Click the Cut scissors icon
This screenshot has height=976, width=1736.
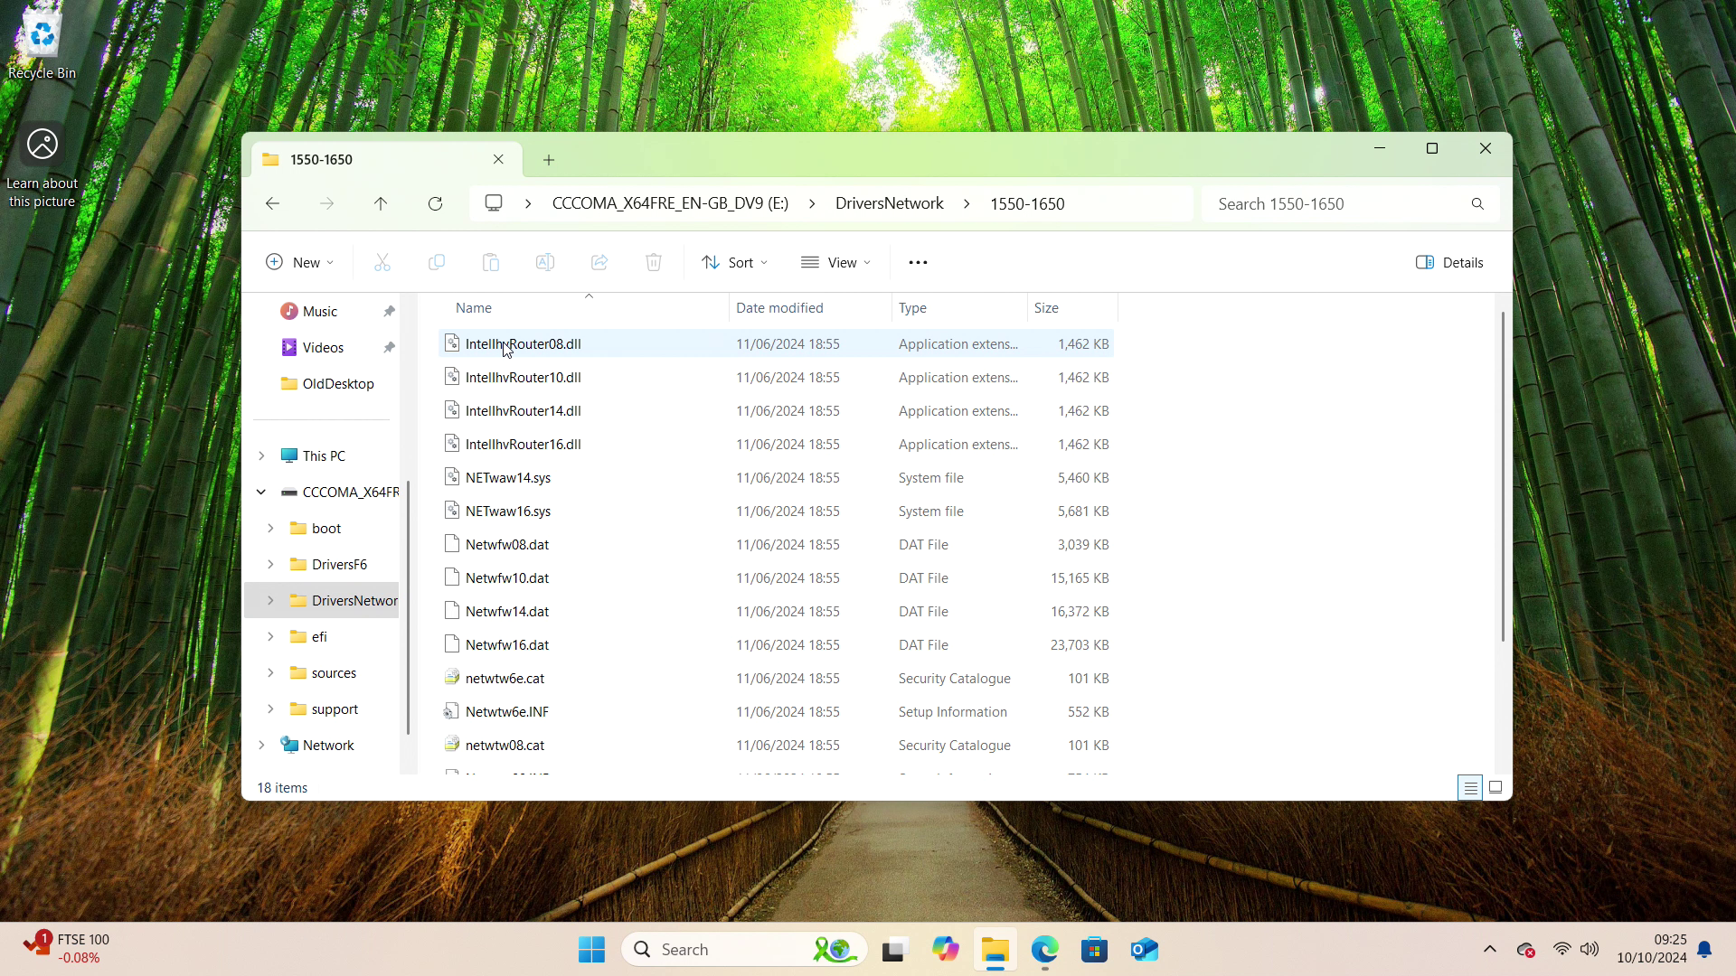pyautogui.click(x=382, y=262)
